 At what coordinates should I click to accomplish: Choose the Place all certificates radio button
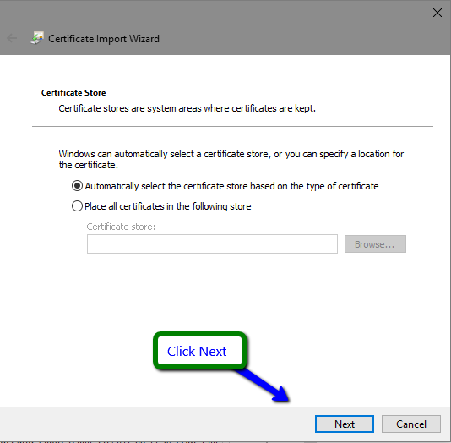[77, 206]
